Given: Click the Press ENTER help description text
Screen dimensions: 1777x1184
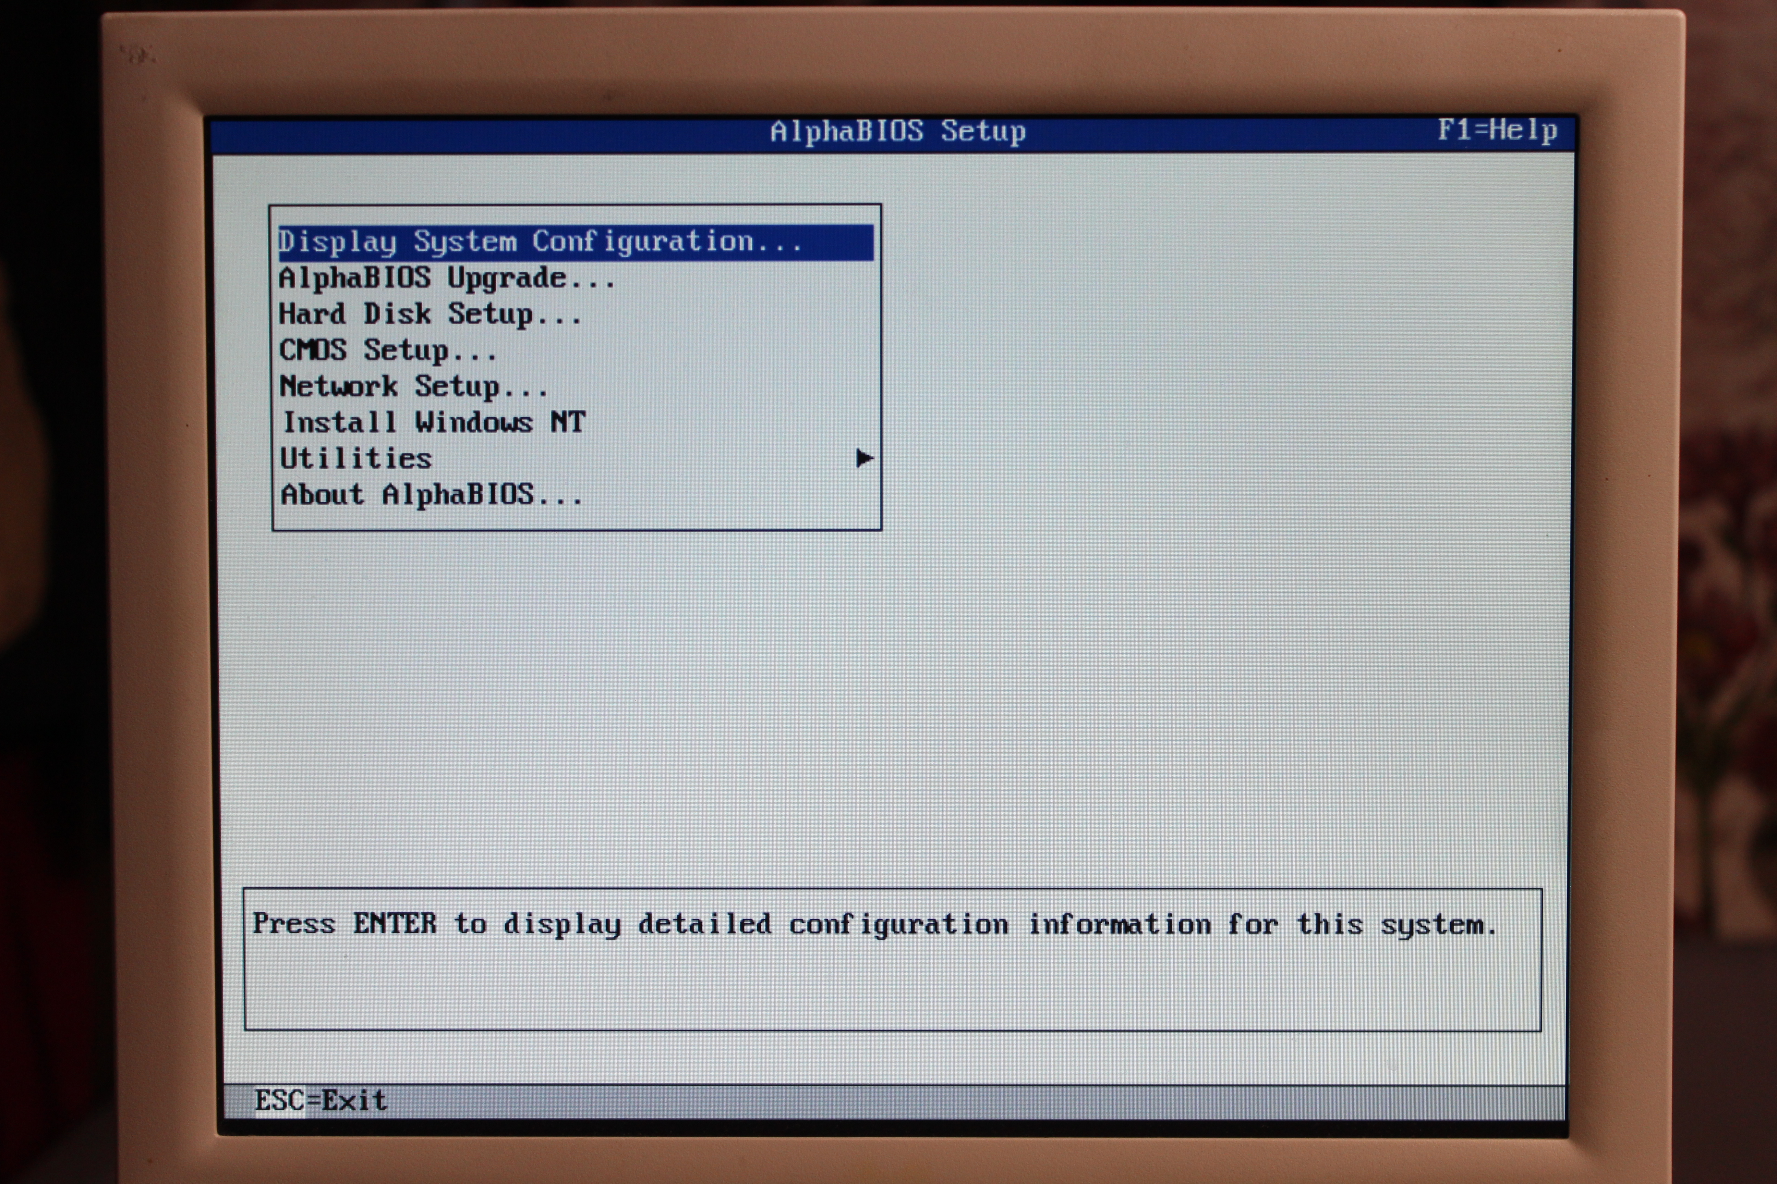Looking at the screenshot, I should click(874, 924).
